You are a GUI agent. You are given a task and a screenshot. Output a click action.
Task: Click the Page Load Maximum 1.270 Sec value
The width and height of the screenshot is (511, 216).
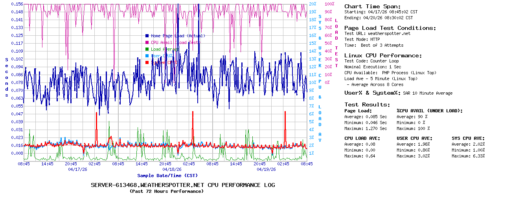click(376, 128)
